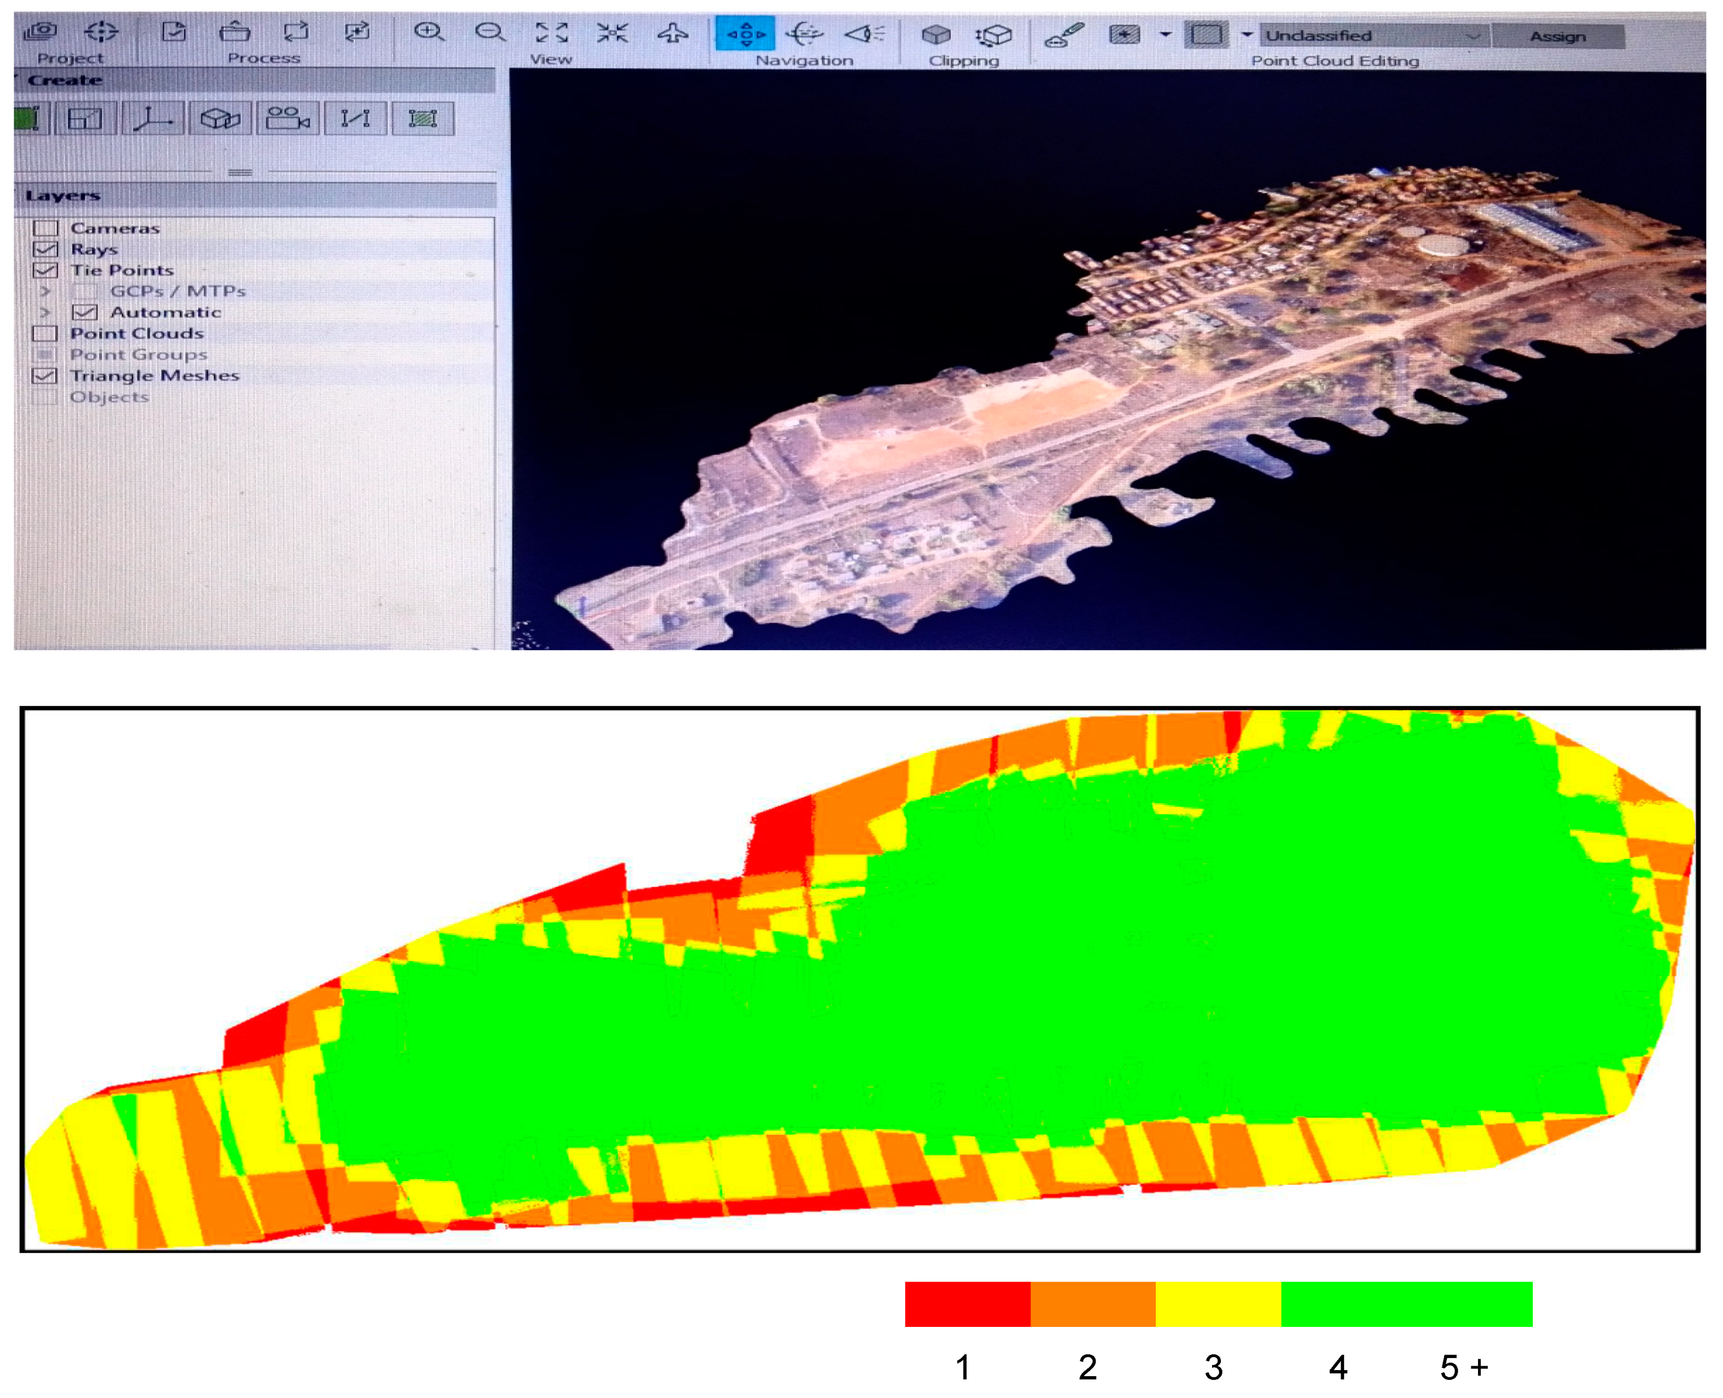Screen dimensions: 1723x1398
Task: Click the Layers panel header
Action: tap(63, 196)
